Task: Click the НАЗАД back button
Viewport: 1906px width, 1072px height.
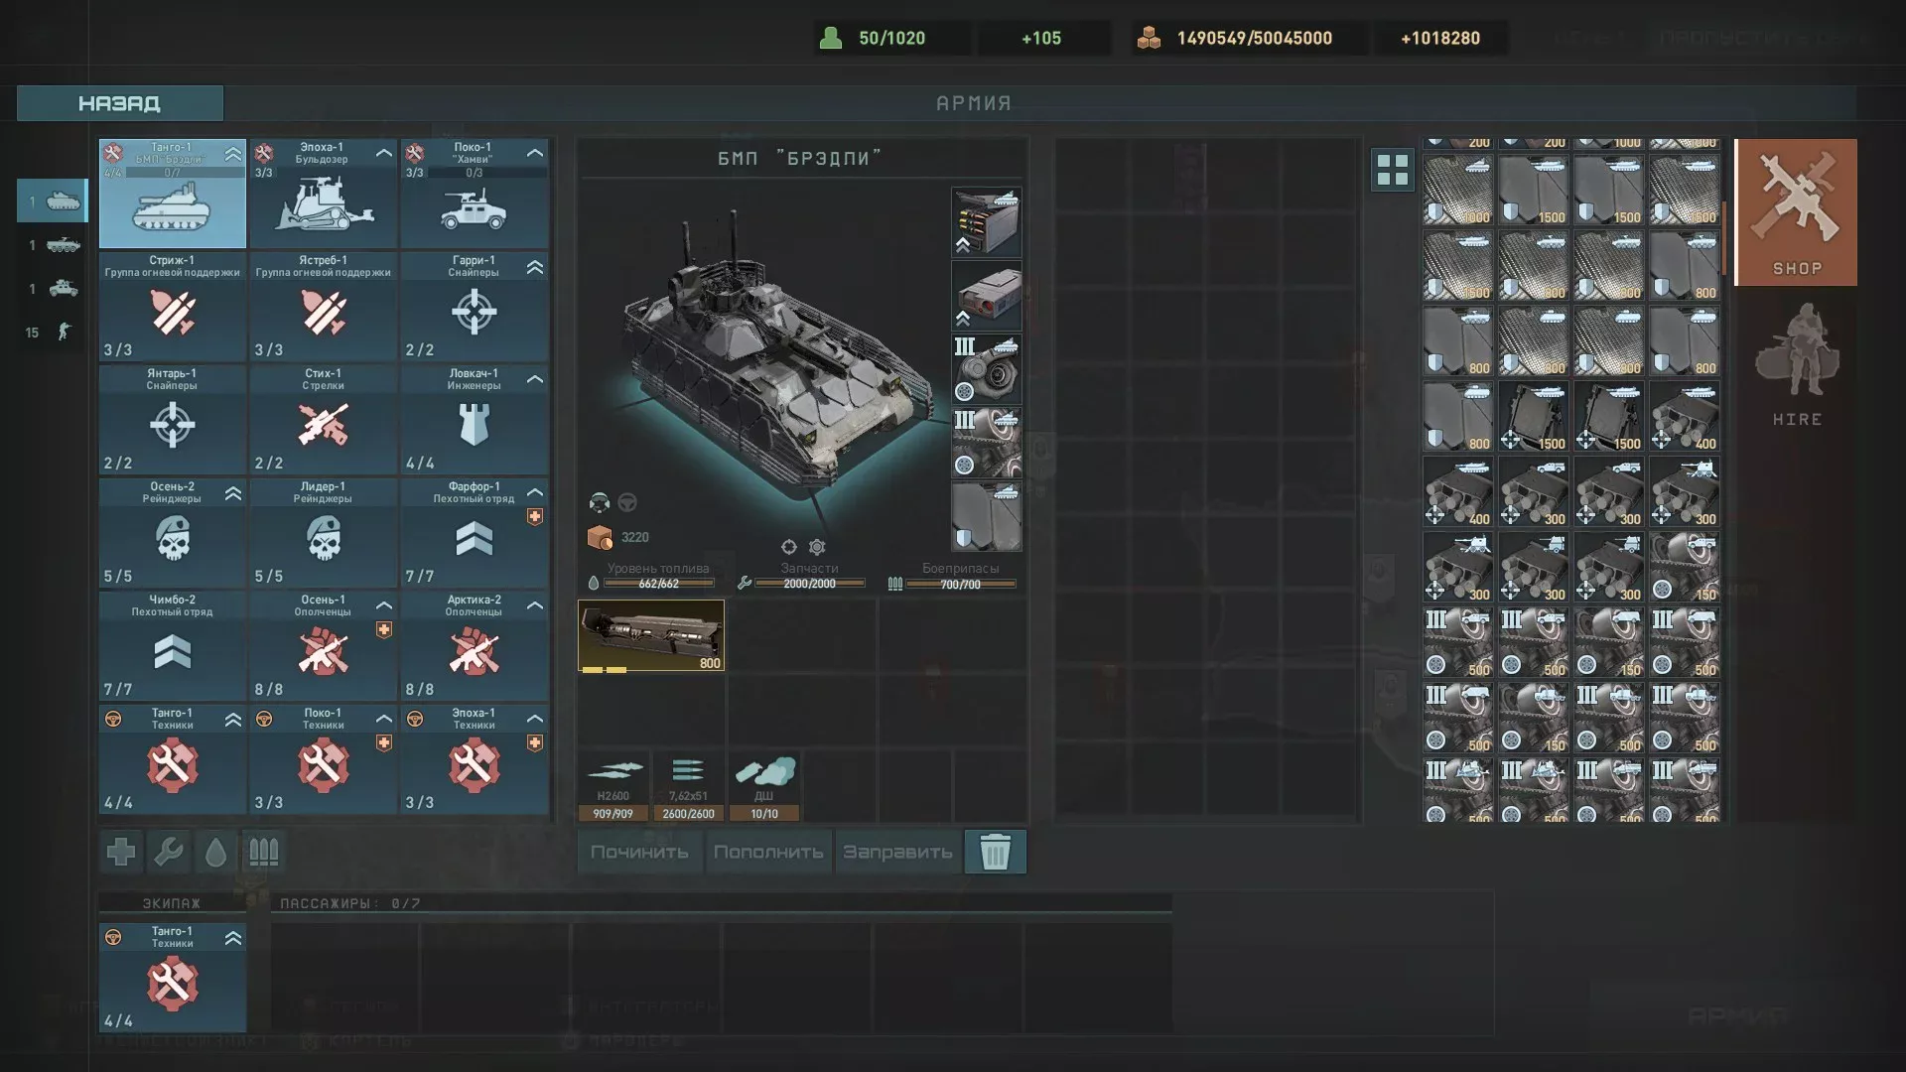Action: tap(120, 103)
